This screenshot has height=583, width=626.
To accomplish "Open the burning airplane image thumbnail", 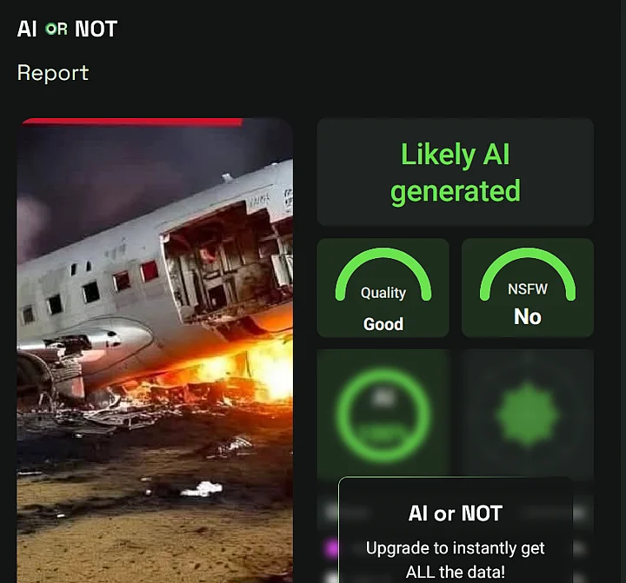I will tap(155, 350).
